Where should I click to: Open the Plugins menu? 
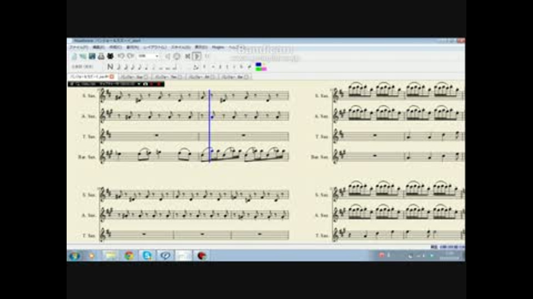pos(218,48)
